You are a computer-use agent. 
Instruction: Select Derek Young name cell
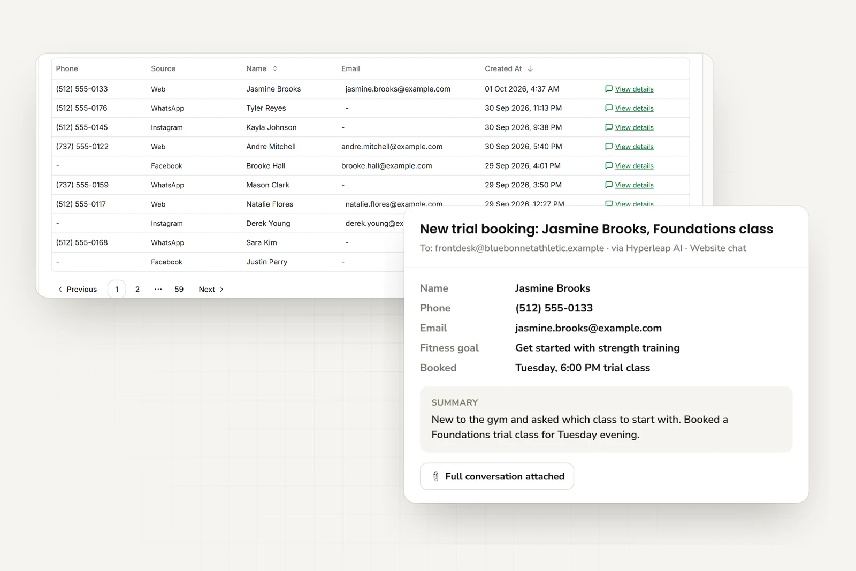(268, 224)
